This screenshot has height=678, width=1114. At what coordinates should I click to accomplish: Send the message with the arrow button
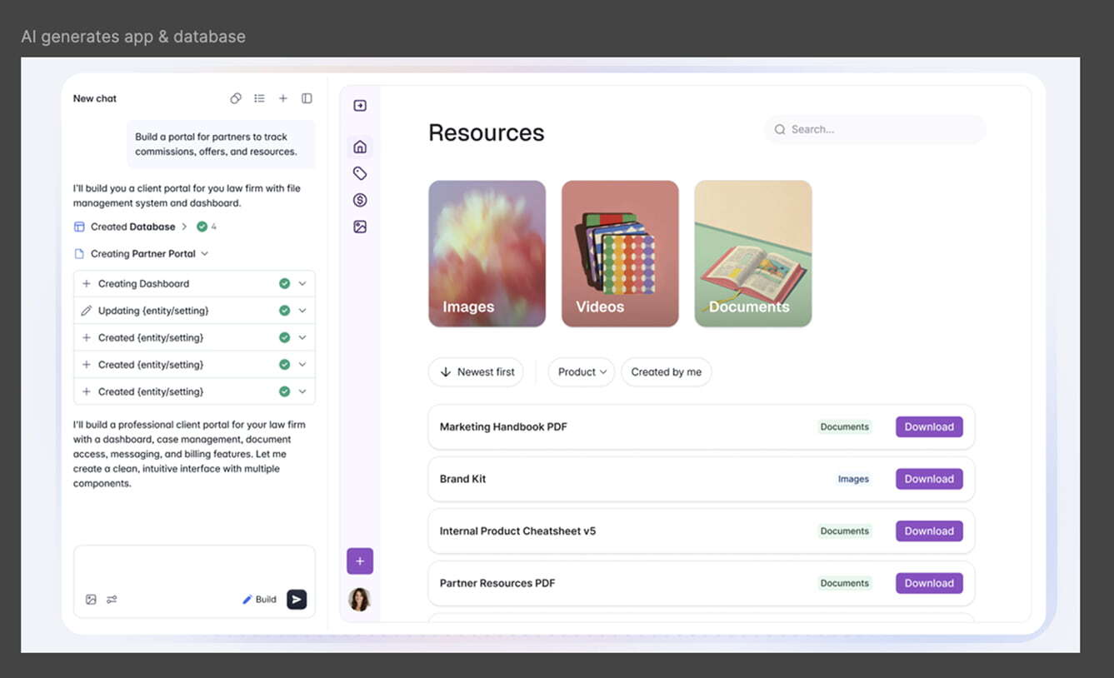click(297, 600)
